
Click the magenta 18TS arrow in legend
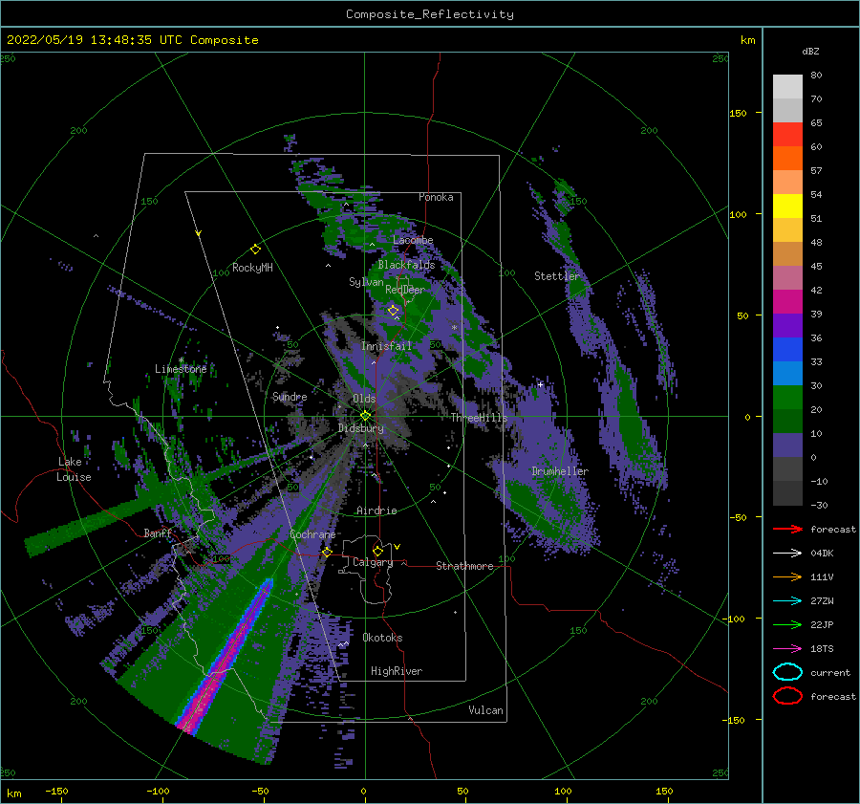787,649
